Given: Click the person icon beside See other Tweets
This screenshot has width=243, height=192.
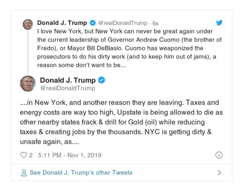Looking at the screenshot, I should coord(23,173).
